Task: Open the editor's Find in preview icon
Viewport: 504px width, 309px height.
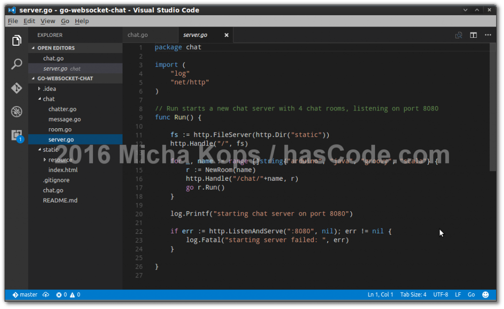Action: point(458,35)
